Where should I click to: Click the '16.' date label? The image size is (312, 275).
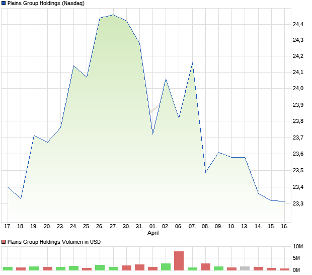tap(284, 227)
